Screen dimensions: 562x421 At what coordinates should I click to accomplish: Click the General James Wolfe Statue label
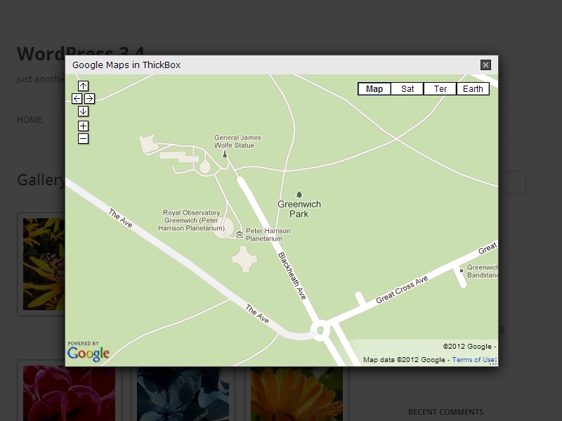(x=237, y=142)
